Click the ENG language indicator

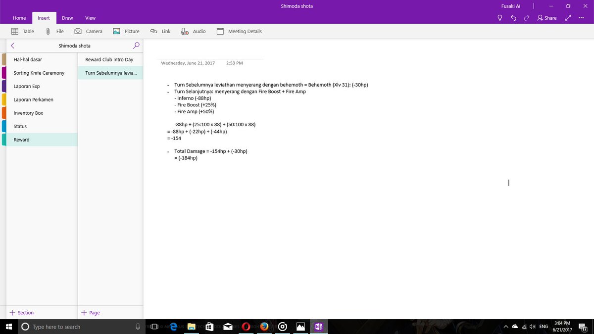point(544,327)
